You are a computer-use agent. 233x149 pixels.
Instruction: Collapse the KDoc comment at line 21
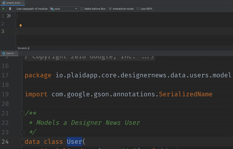point(22,113)
